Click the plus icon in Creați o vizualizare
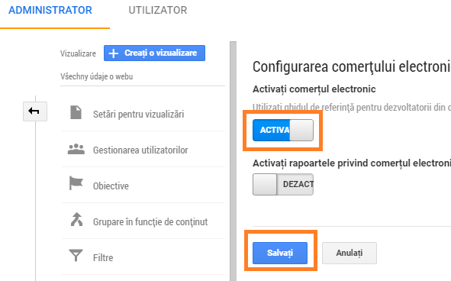The image size is (451, 281). [114, 53]
